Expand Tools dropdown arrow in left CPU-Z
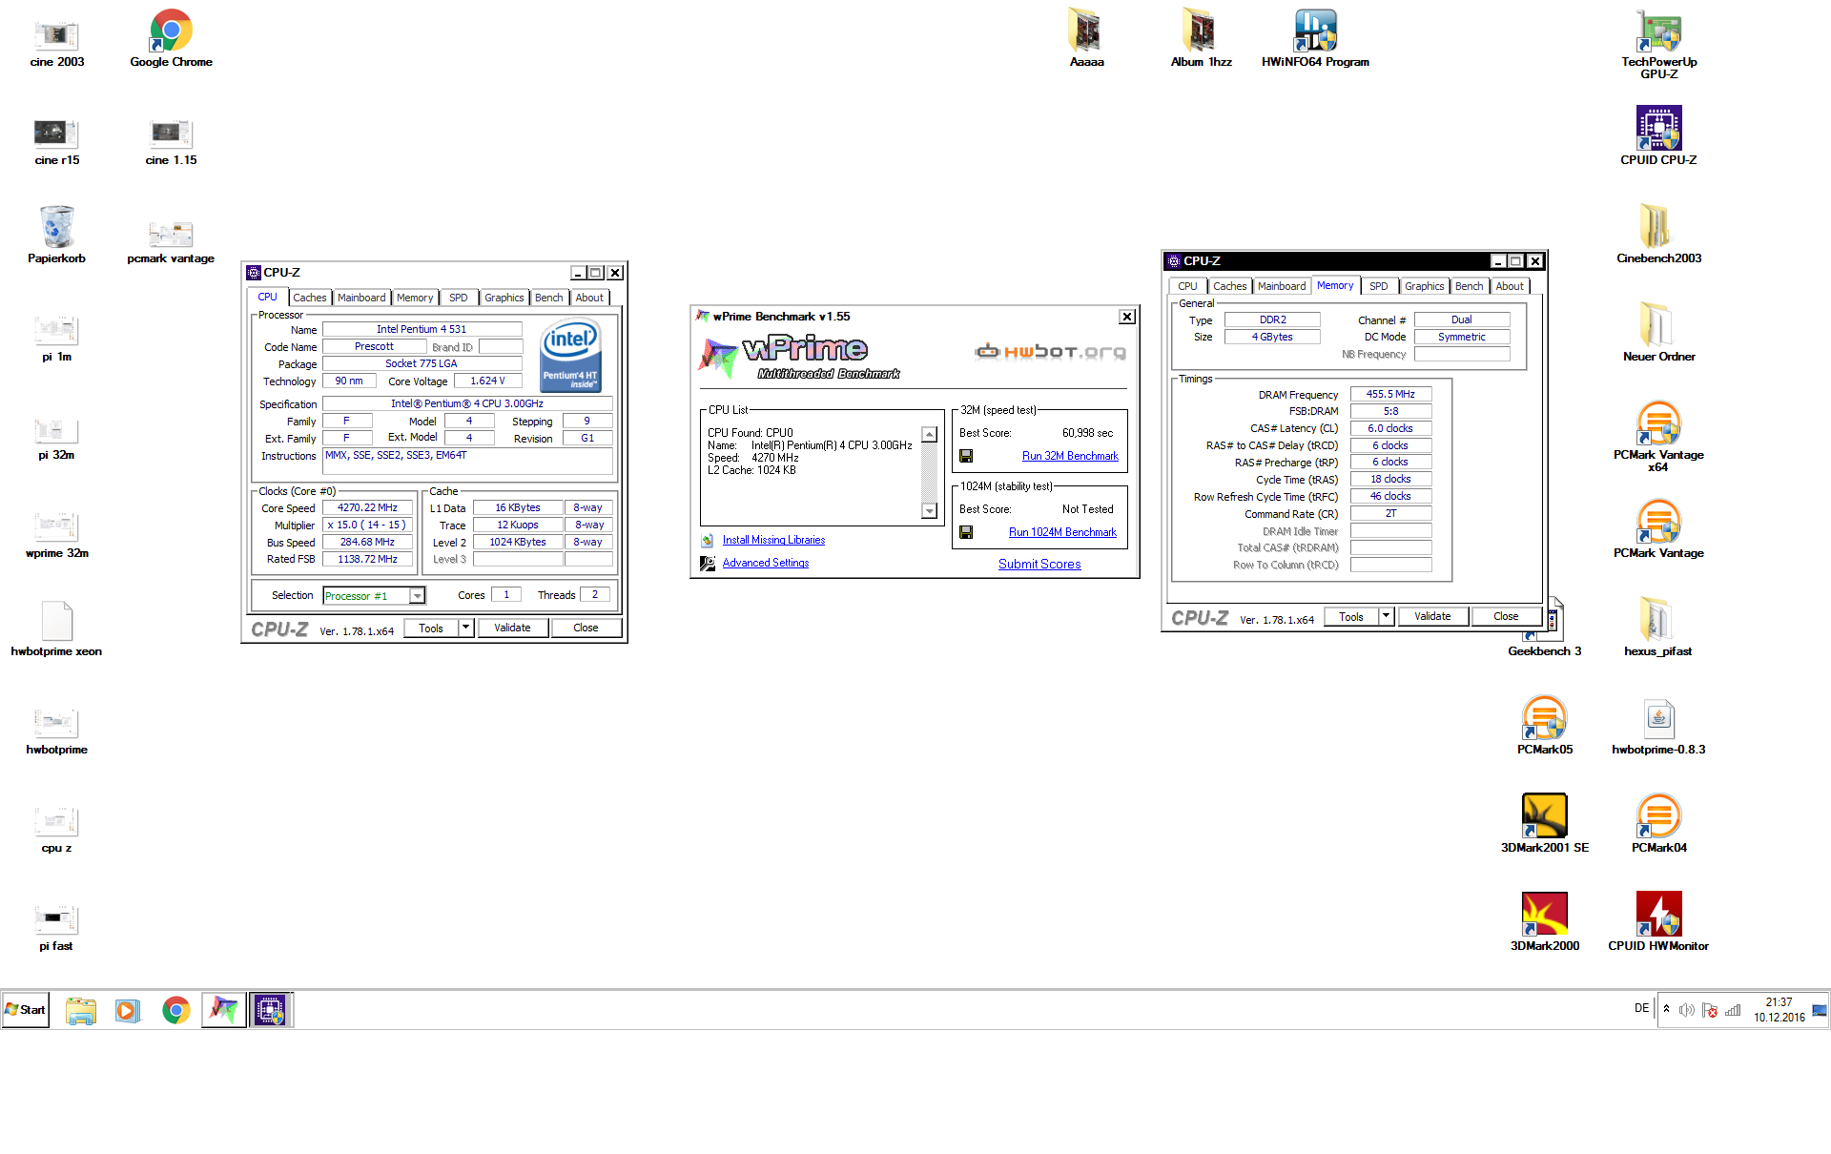 click(x=465, y=628)
